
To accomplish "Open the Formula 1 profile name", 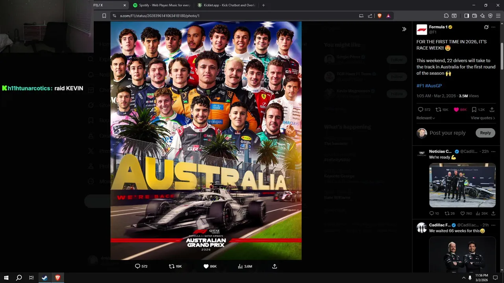I will (438, 27).
